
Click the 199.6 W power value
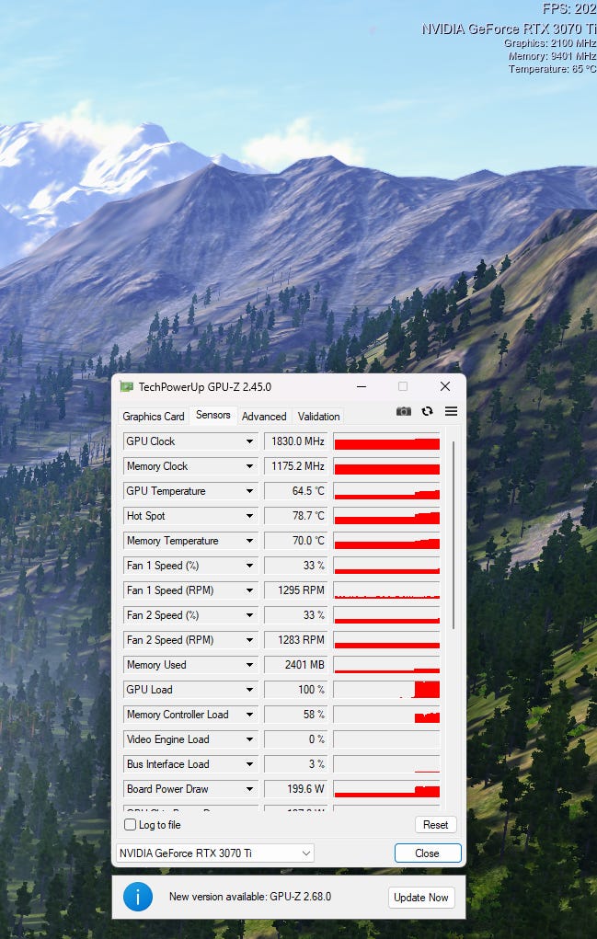[296, 789]
